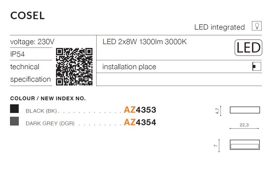276x184 pixels.
Task: Click the light bulb icon
Action: click(x=256, y=26)
